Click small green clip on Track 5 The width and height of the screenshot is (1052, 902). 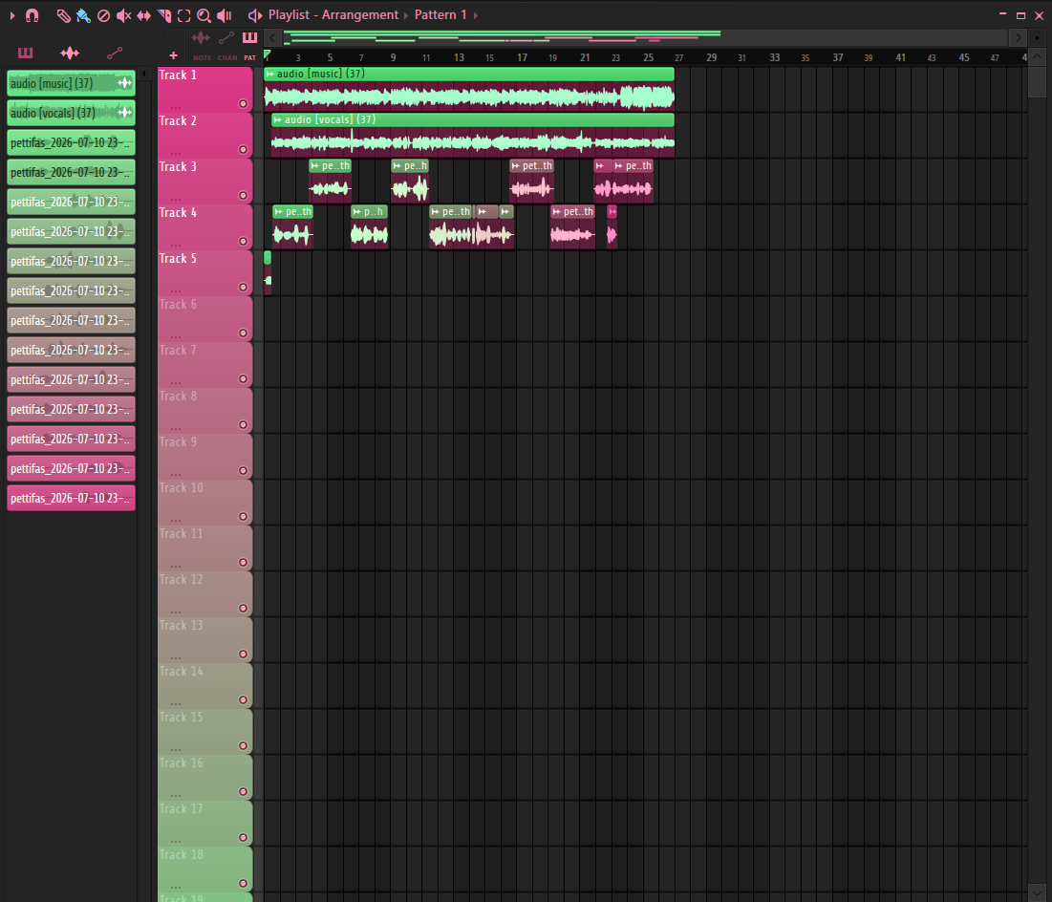tap(268, 272)
